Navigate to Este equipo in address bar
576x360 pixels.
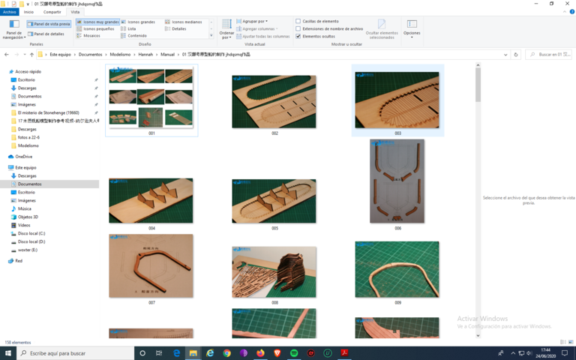pyautogui.click(x=60, y=54)
